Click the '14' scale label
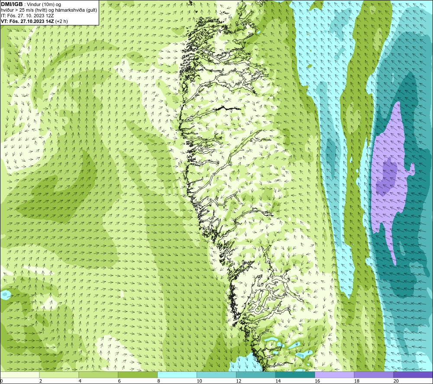The height and width of the screenshot is (384, 433). click(x=278, y=381)
